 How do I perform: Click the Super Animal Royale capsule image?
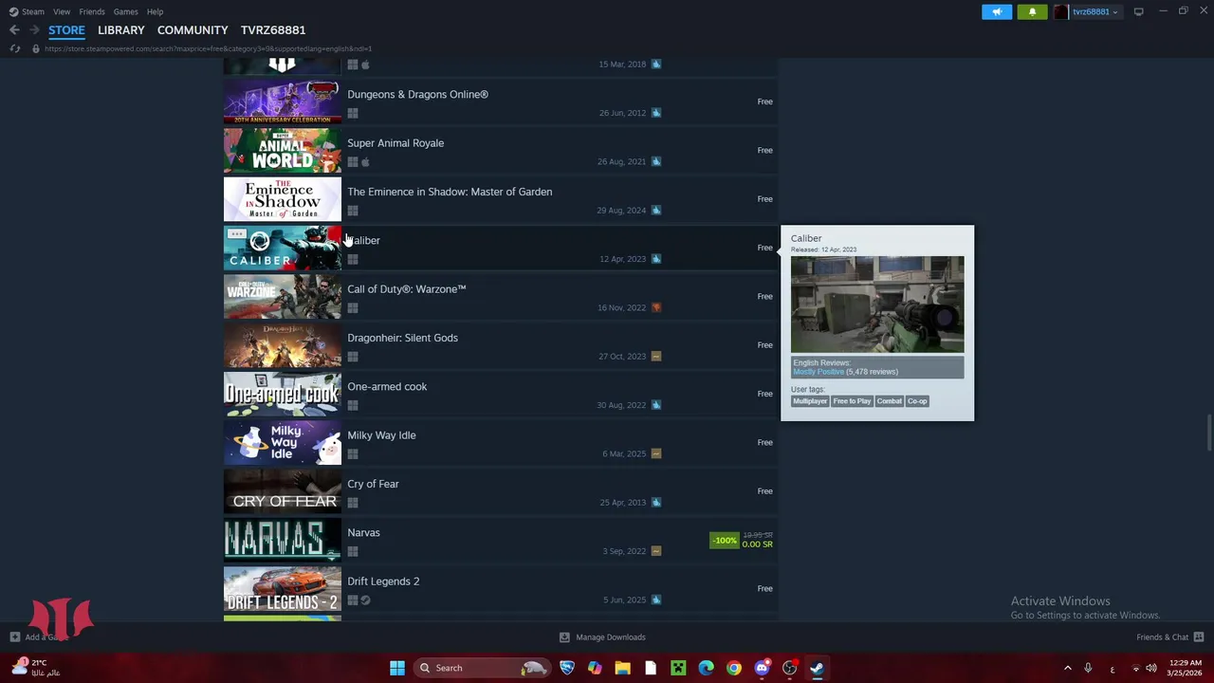tap(283, 150)
